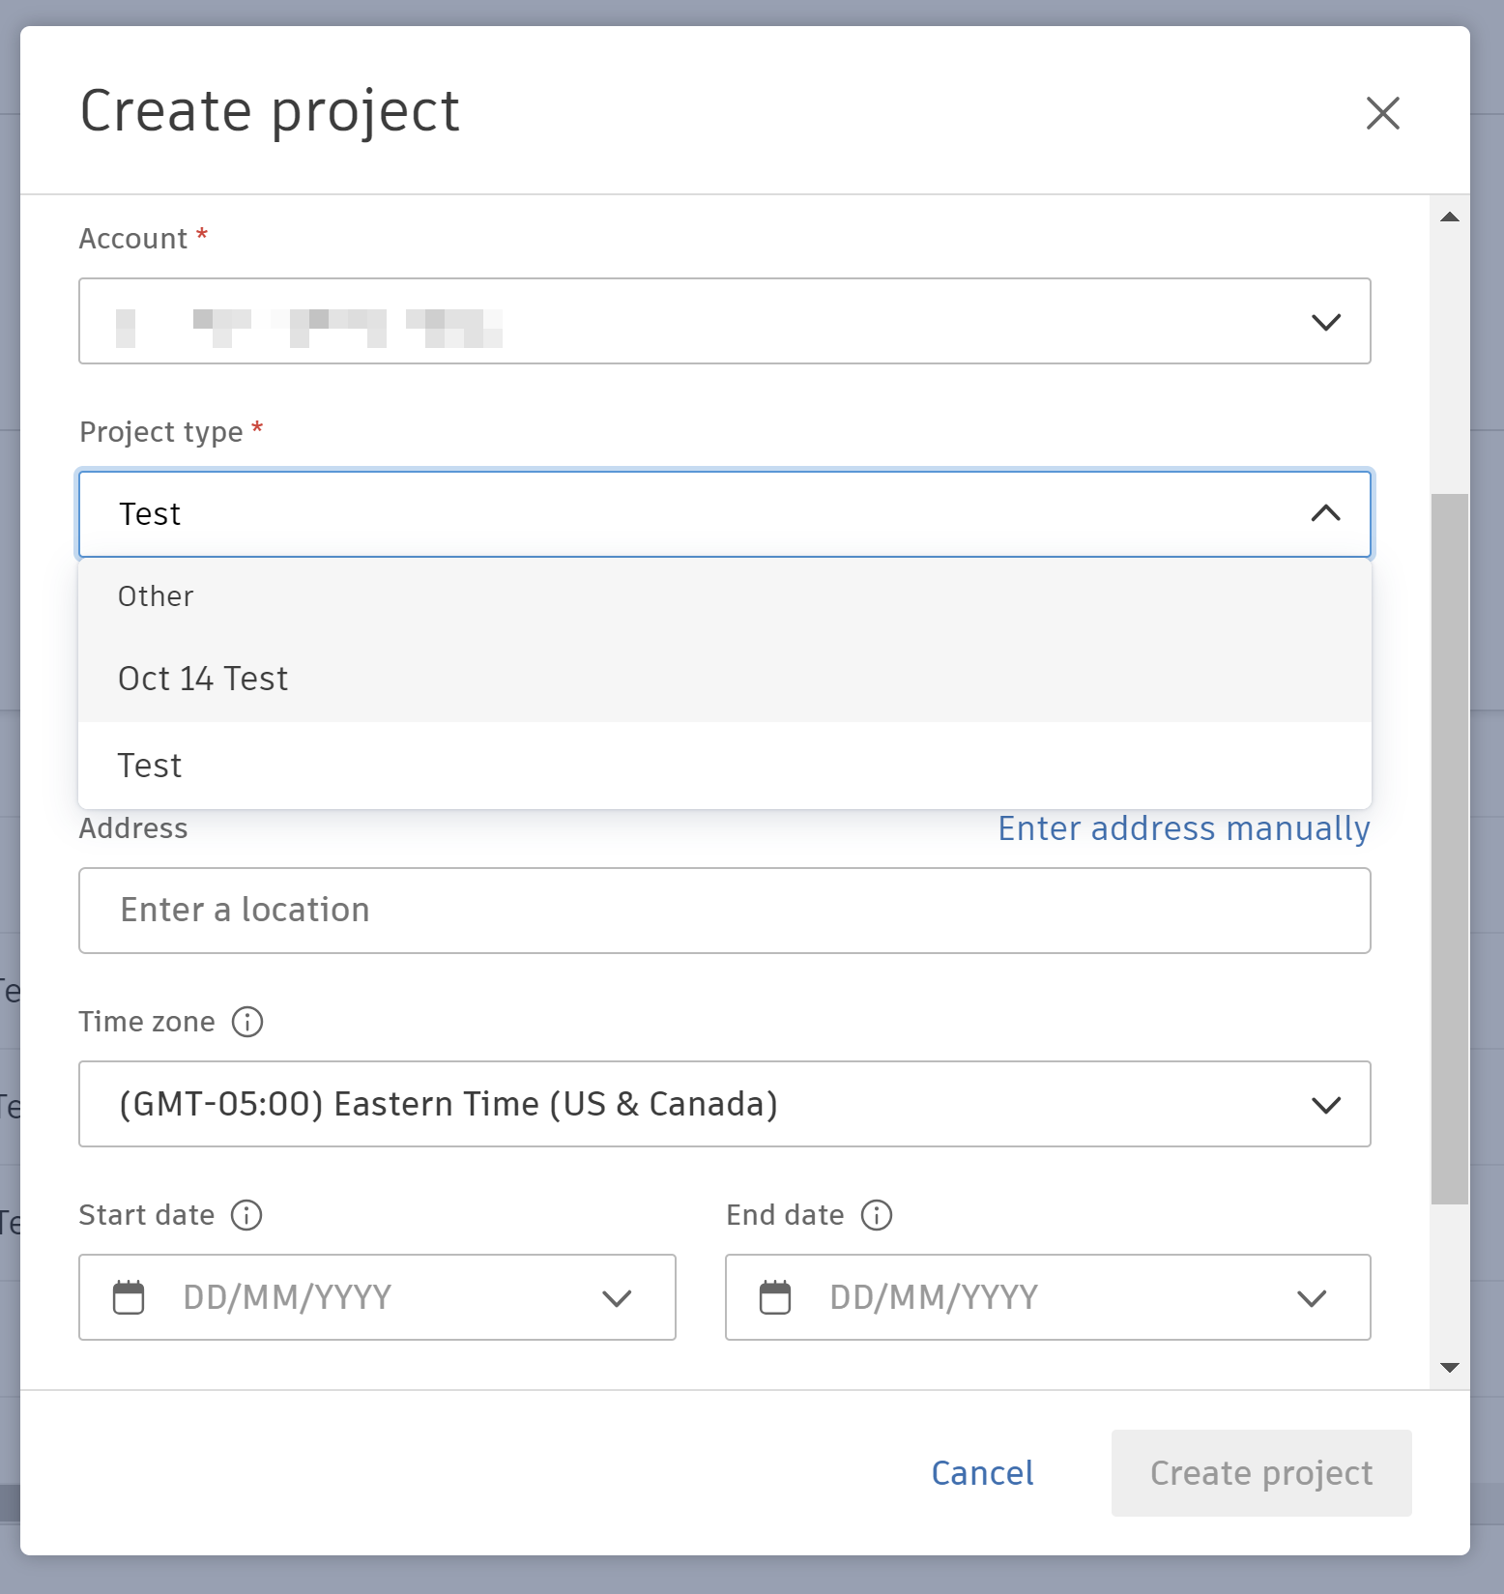The width and height of the screenshot is (1504, 1594).
Task: Click the Start date info icon
Action: click(246, 1215)
